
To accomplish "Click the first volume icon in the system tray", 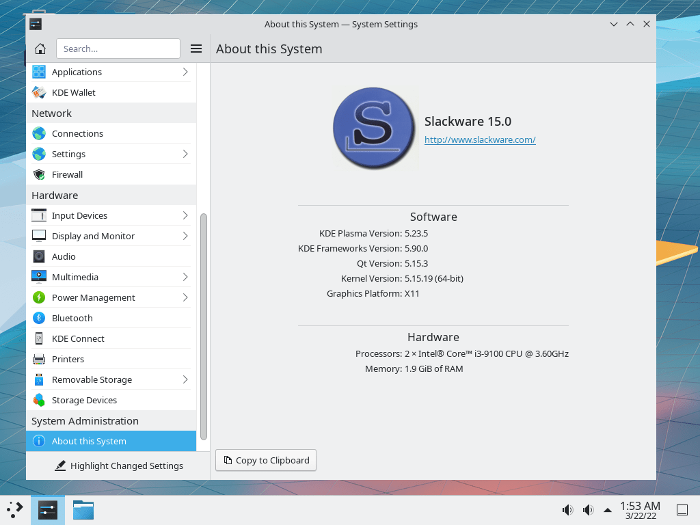I will 567,510.
